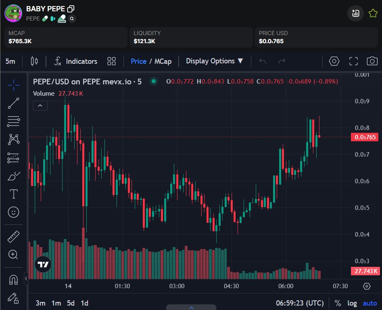Click the pill icon next to PEPE
This screenshot has width=382, height=310.
tap(45, 19)
